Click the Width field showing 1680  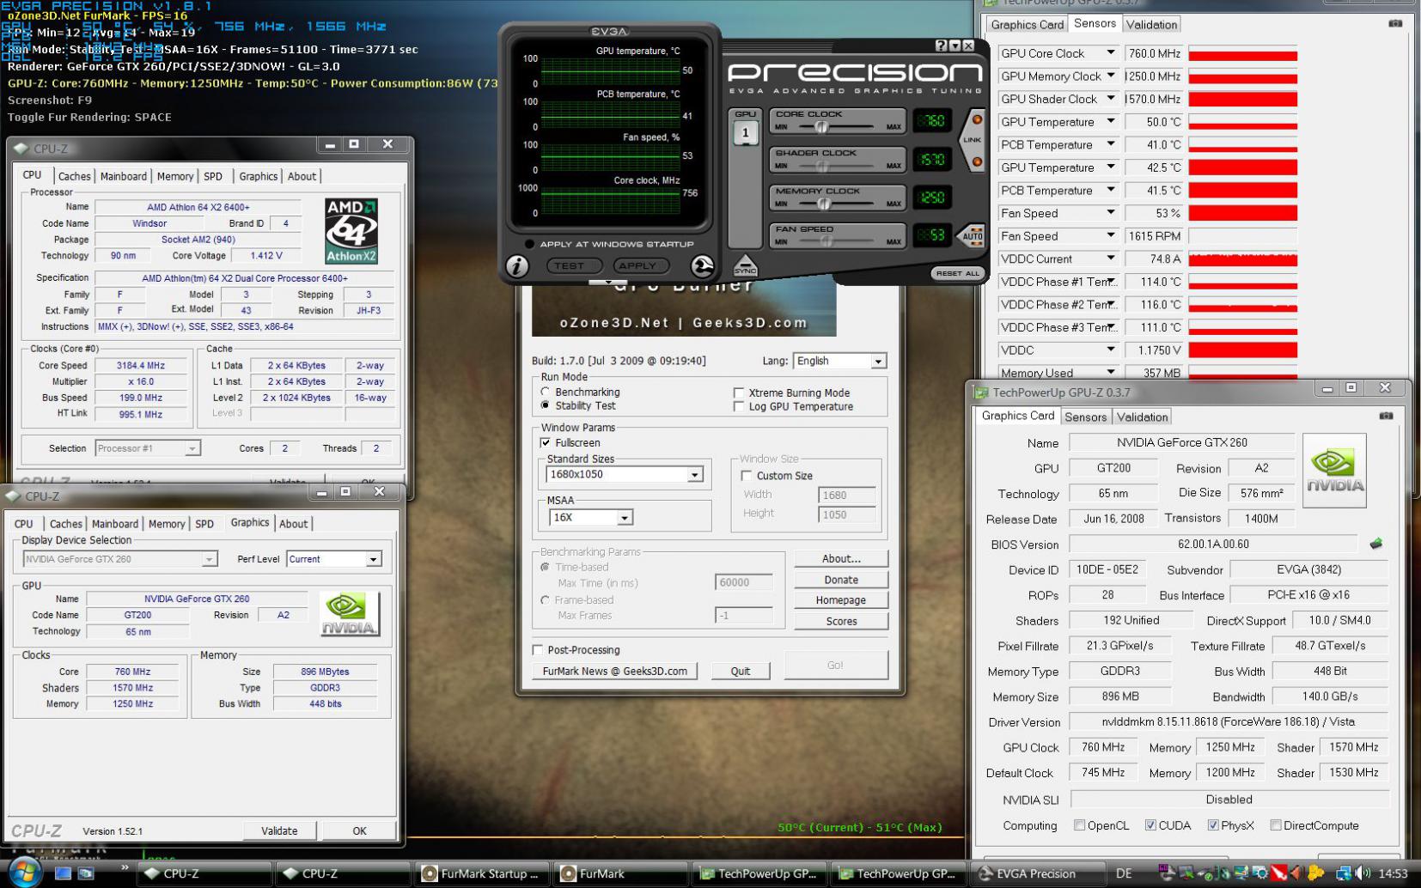(847, 495)
